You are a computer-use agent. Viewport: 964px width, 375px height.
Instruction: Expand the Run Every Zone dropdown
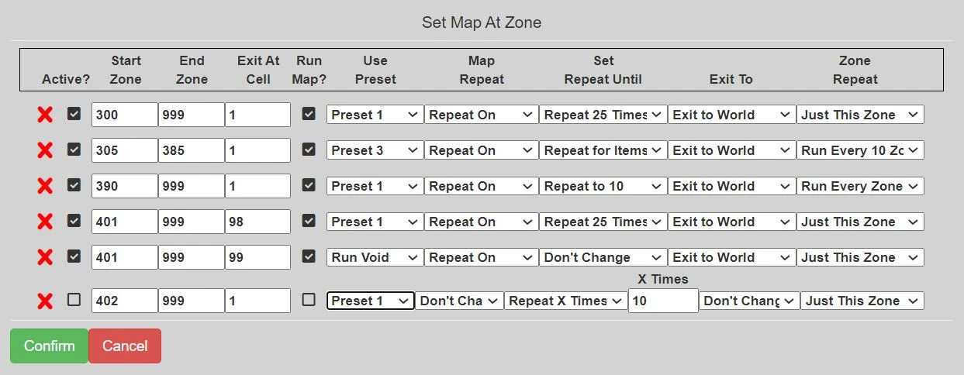(860, 186)
